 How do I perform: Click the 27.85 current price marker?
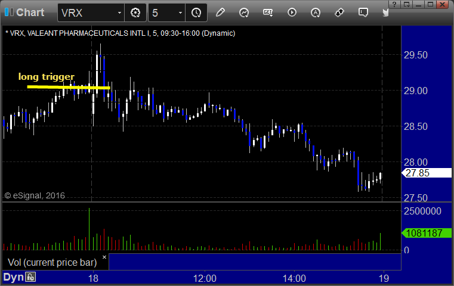point(427,173)
